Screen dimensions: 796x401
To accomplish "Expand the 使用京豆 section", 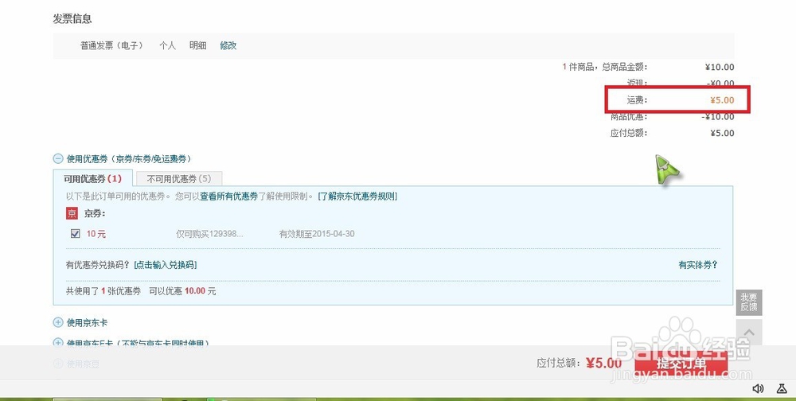I will tap(58, 364).
